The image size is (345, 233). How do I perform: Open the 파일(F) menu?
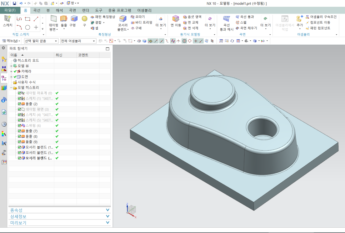coord(10,10)
